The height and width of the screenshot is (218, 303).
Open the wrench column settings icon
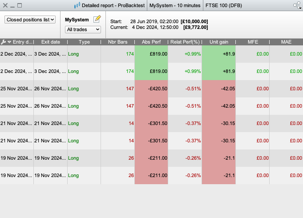pyautogui.click(x=4, y=42)
